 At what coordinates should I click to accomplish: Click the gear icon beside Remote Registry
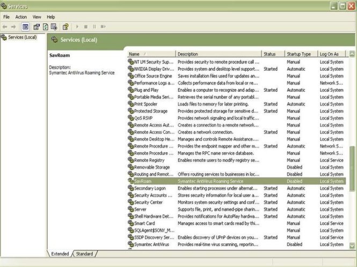pyautogui.click(x=130, y=160)
